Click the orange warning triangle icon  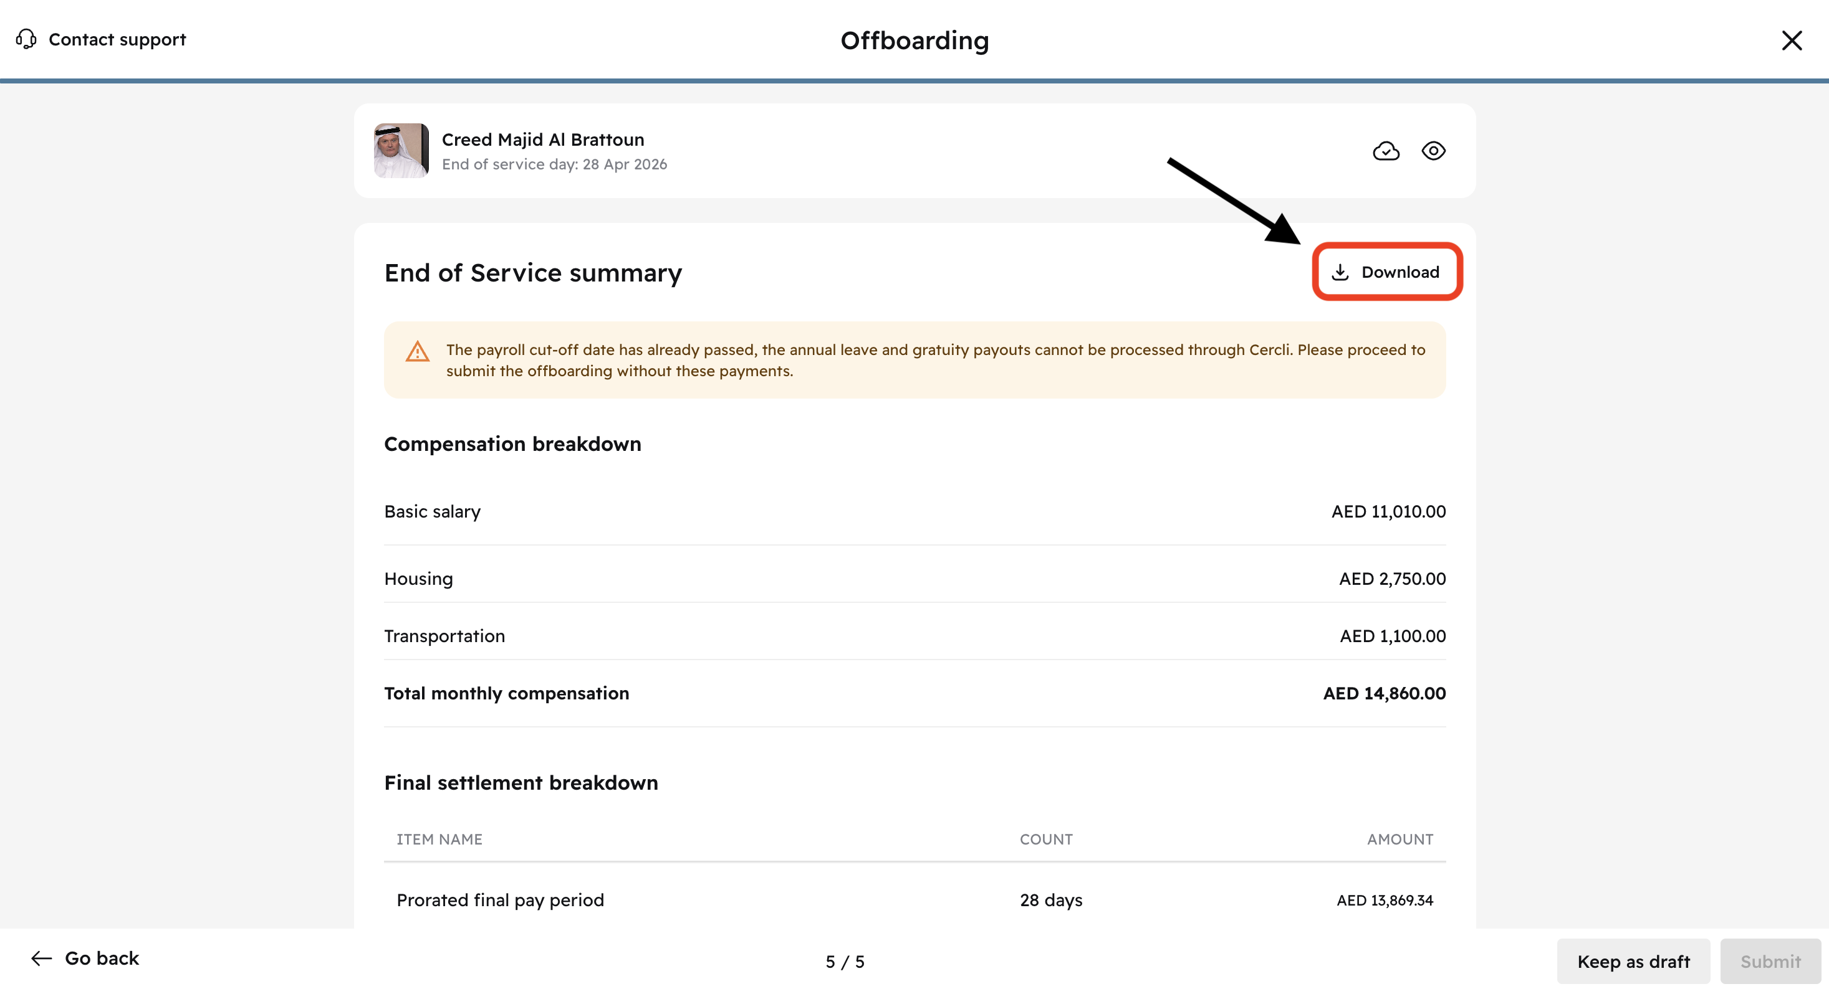click(418, 352)
